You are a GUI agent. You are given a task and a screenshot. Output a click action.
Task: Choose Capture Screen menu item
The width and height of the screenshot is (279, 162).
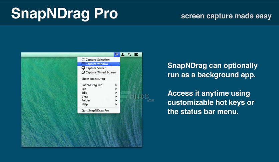pos(98,68)
